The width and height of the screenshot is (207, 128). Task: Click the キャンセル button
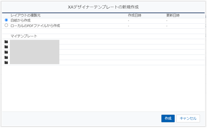(x=188, y=118)
